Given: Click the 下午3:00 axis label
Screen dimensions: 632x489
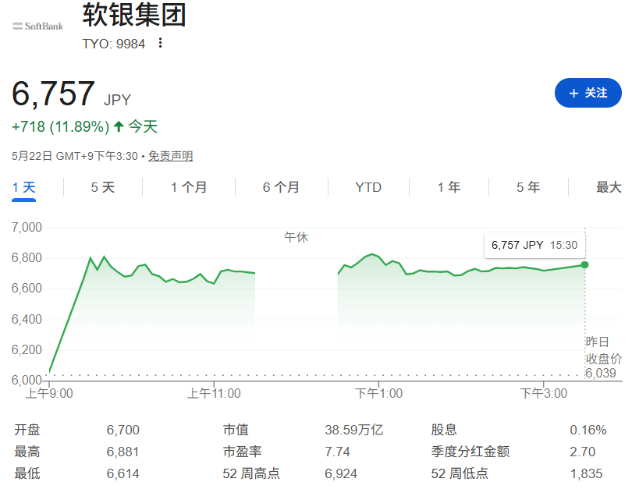Looking at the screenshot, I should 543,393.
